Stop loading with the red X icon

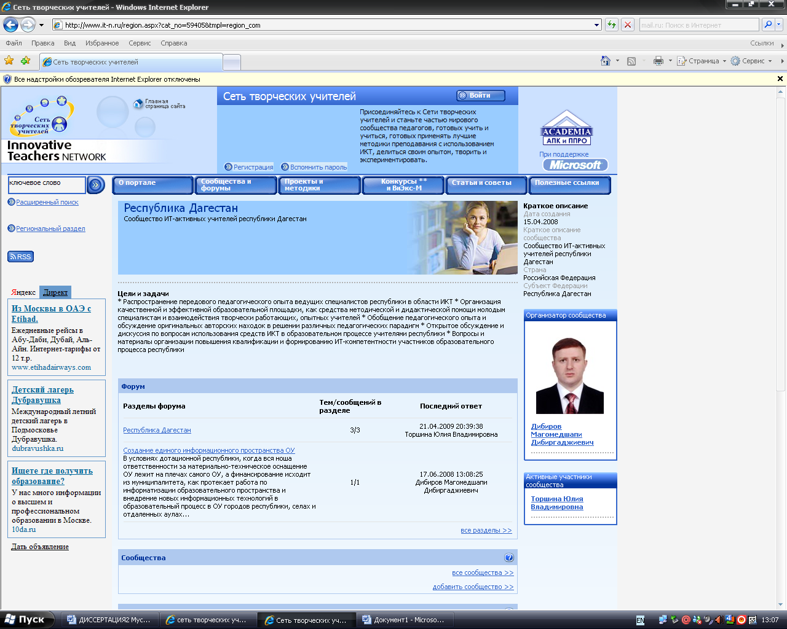pyautogui.click(x=627, y=25)
